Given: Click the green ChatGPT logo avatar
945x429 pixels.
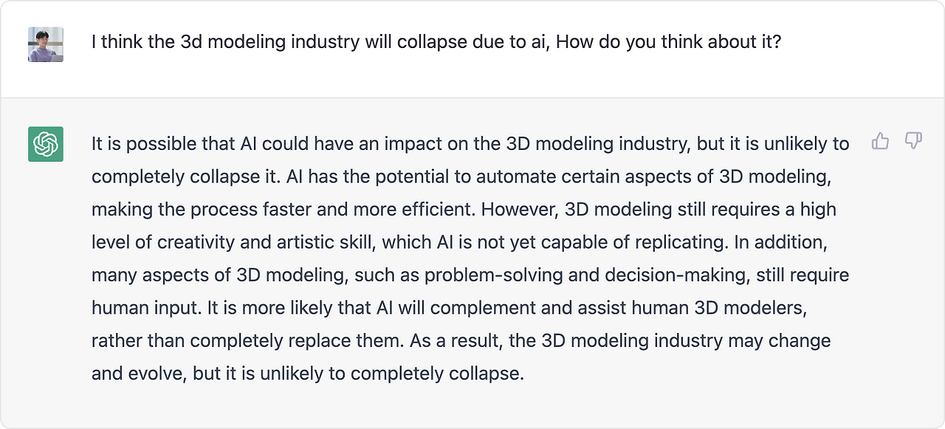Looking at the screenshot, I should (46, 143).
